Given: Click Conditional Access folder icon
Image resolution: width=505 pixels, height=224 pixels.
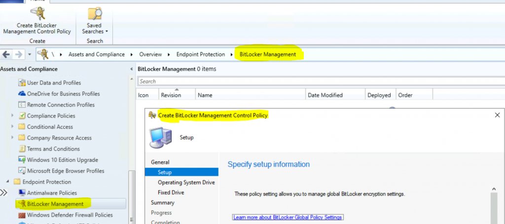Looking at the screenshot, I should coord(22,127).
